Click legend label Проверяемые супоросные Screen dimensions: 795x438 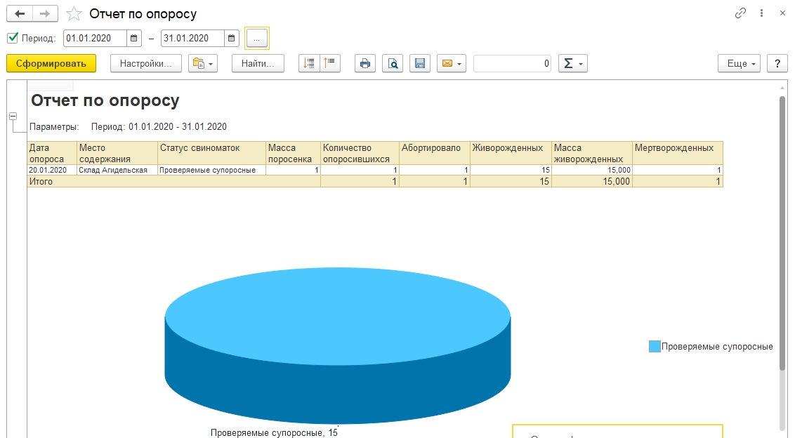tap(717, 347)
